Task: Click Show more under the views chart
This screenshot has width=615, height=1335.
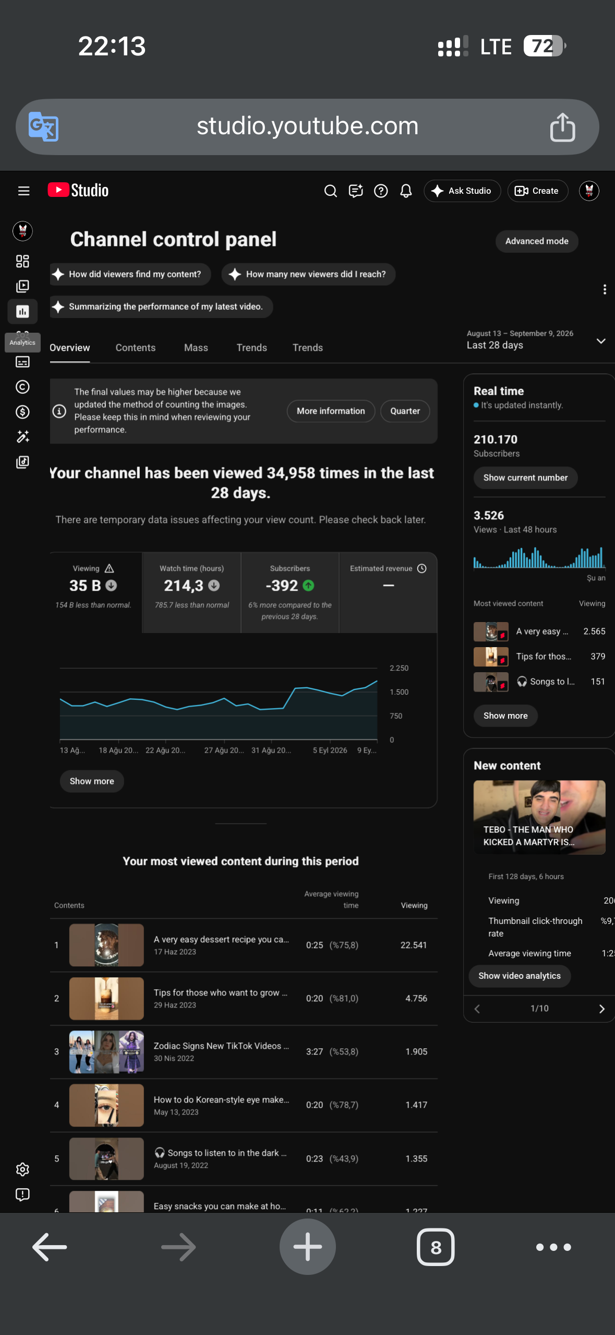Action: [x=92, y=781]
